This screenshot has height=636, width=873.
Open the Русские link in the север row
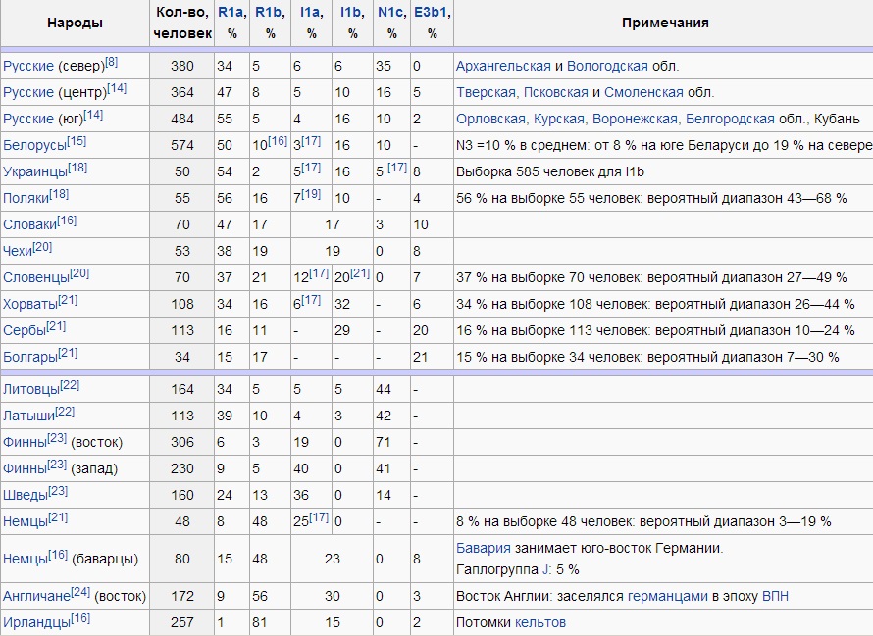click(x=28, y=67)
